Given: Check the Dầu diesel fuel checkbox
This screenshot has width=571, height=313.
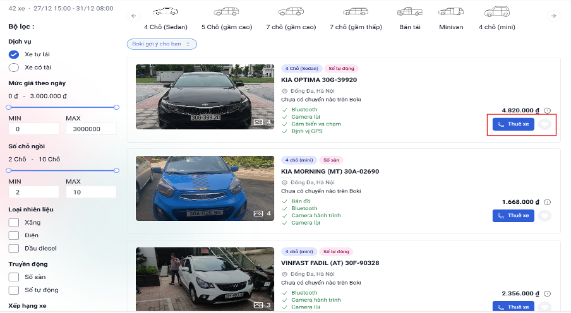Looking at the screenshot, I should click(14, 249).
